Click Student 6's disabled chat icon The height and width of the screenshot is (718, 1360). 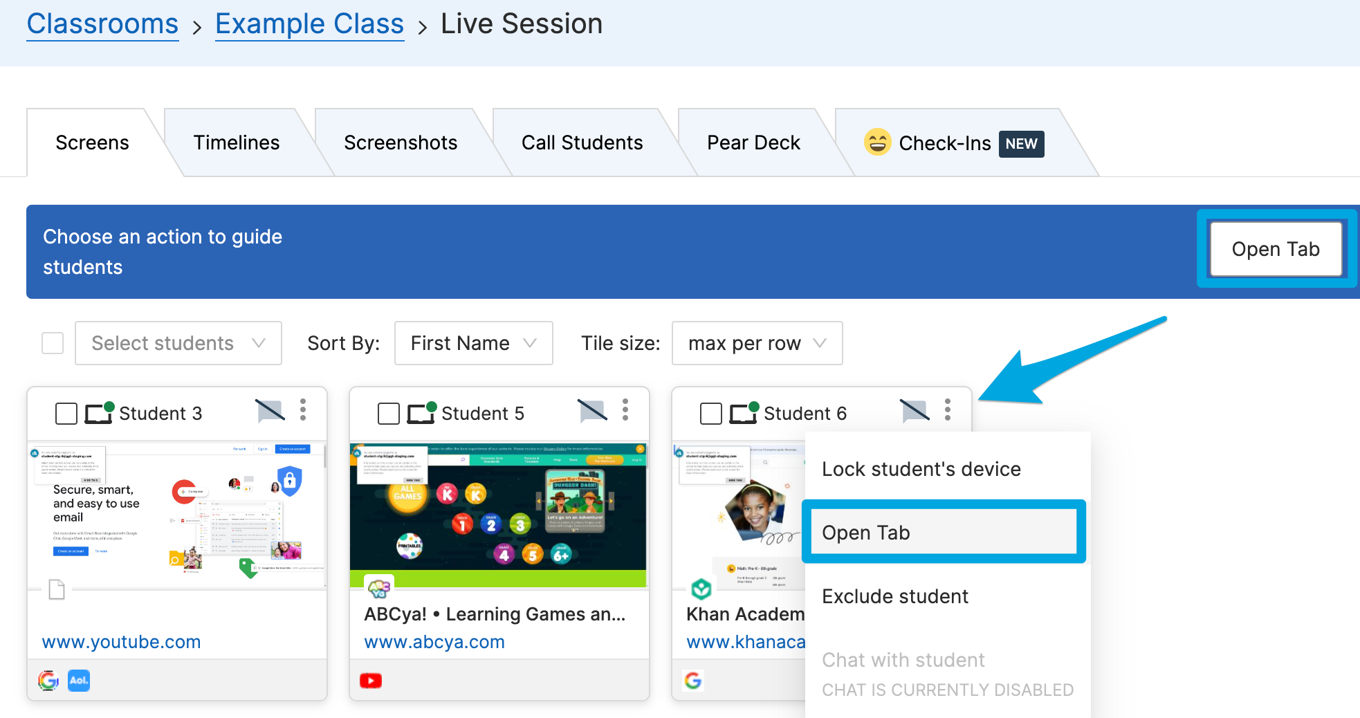[915, 411]
